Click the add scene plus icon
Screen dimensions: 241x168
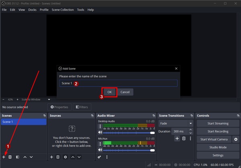point(4,157)
